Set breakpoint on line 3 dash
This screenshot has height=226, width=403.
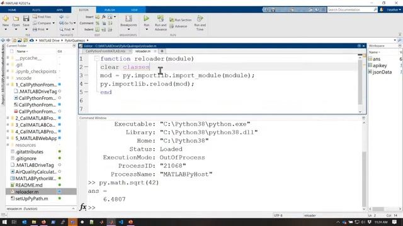click(x=86, y=75)
